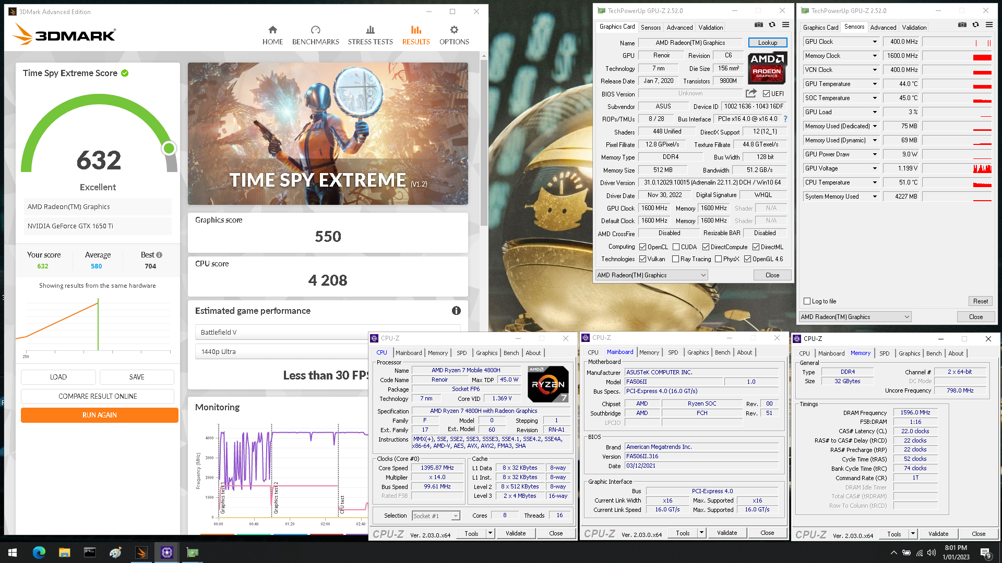Click Reset button in GPU-Z Sensors
The height and width of the screenshot is (563, 1002).
tap(980, 301)
